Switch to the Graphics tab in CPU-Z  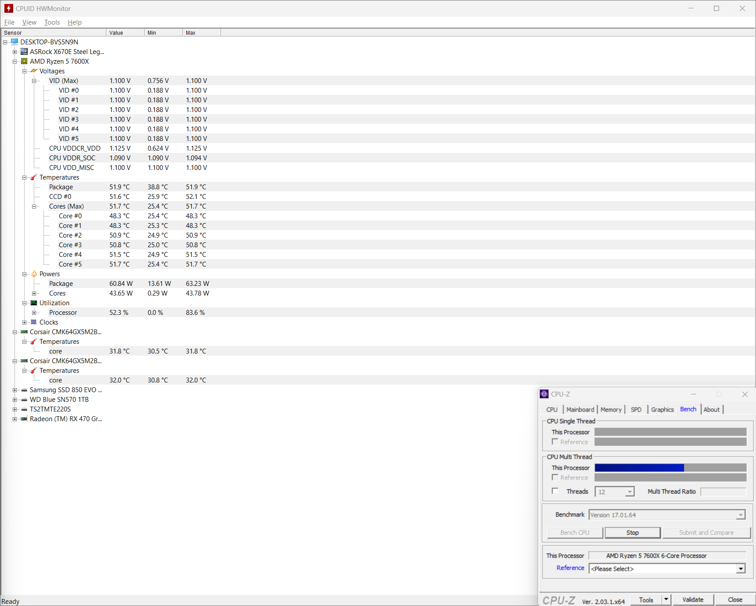(662, 409)
